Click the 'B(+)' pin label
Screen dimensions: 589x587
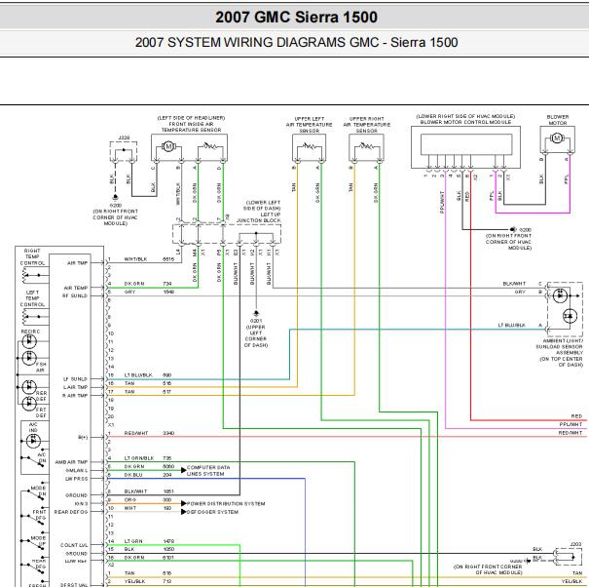pos(83,437)
